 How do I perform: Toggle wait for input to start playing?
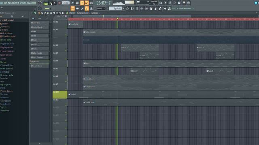[x=77, y=3]
